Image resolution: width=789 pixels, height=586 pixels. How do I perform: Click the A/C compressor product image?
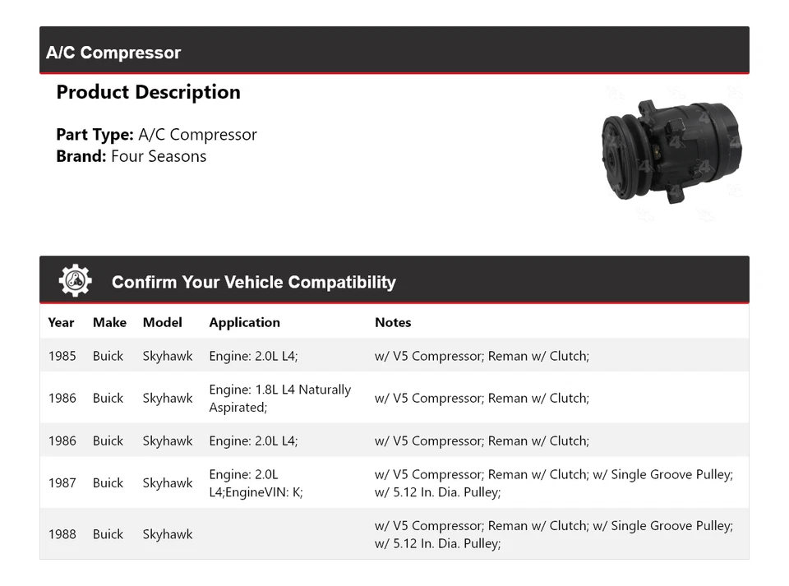point(671,153)
